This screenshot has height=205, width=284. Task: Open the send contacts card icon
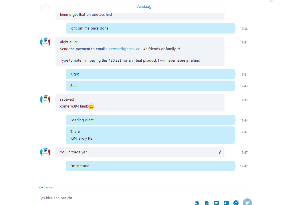coord(226,203)
